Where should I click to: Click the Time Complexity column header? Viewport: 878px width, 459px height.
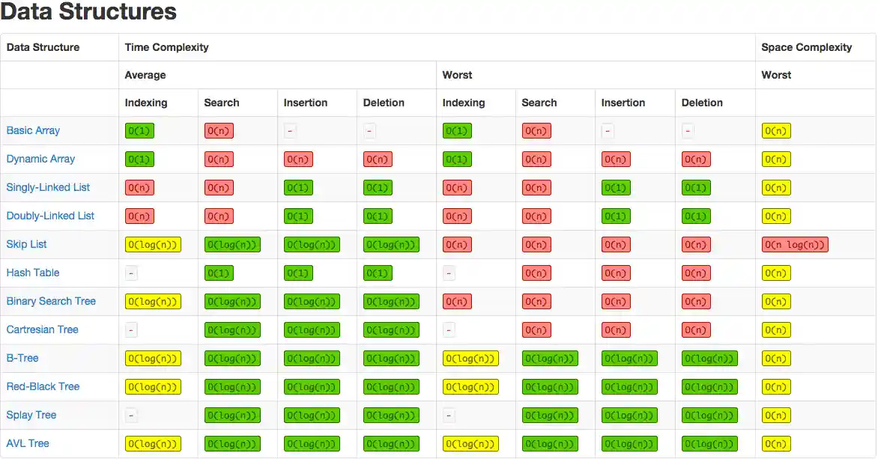click(x=167, y=47)
